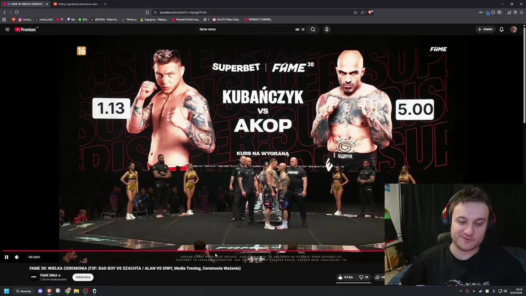Click the red video progress bar
Image resolution: width=526 pixels, height=296 pixels.
click(193, 251)
